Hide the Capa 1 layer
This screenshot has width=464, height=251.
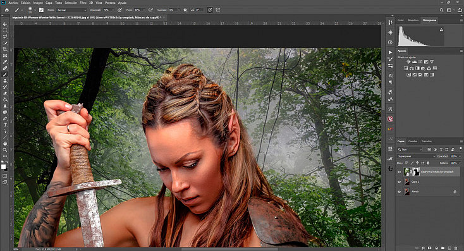tap(399, 181)
